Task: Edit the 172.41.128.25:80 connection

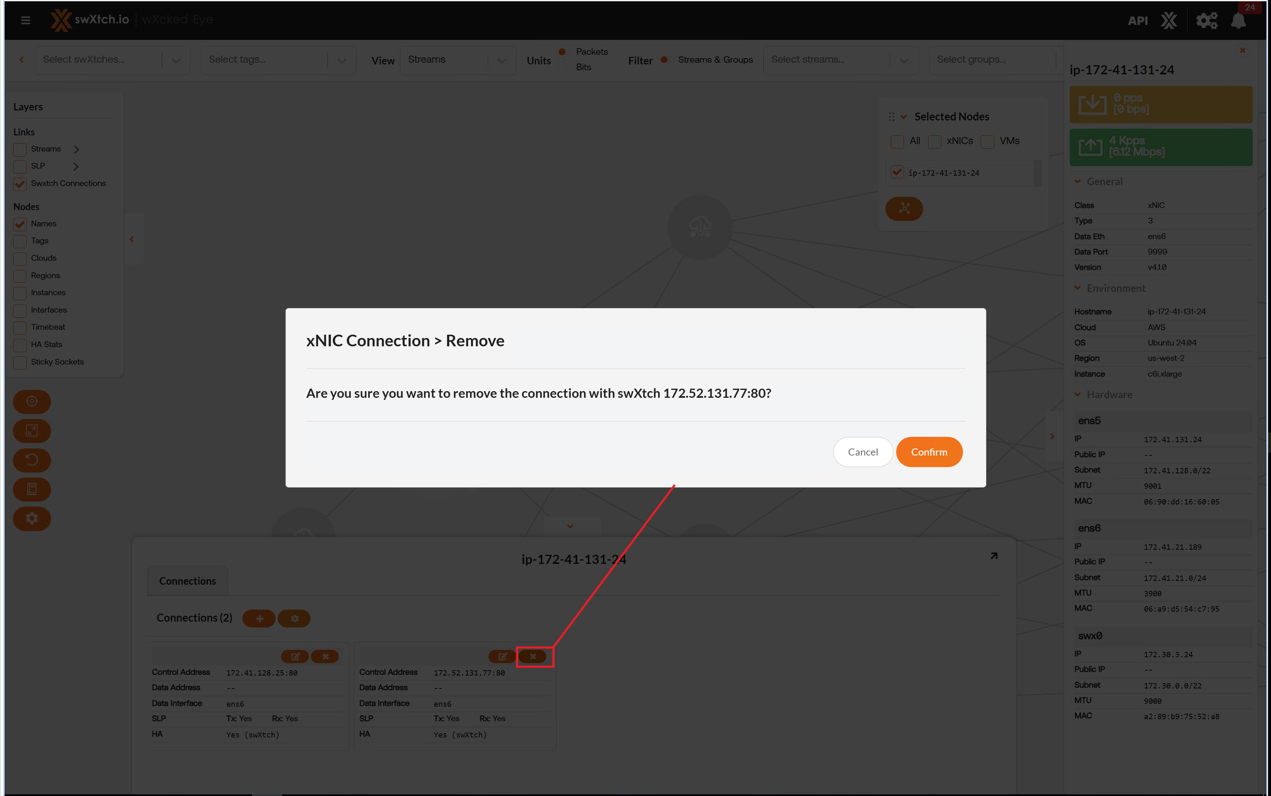Action: point(295,656)
